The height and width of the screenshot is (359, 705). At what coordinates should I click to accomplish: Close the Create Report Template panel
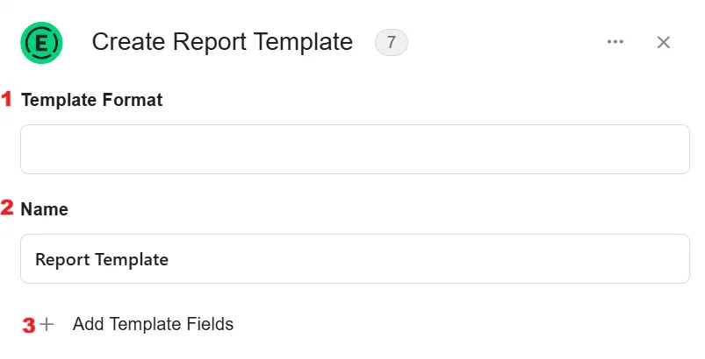664,43
